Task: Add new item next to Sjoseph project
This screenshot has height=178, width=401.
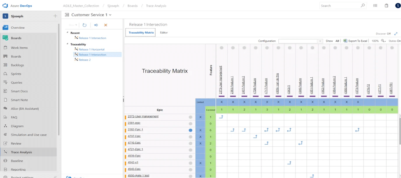Action: [55, 16]
